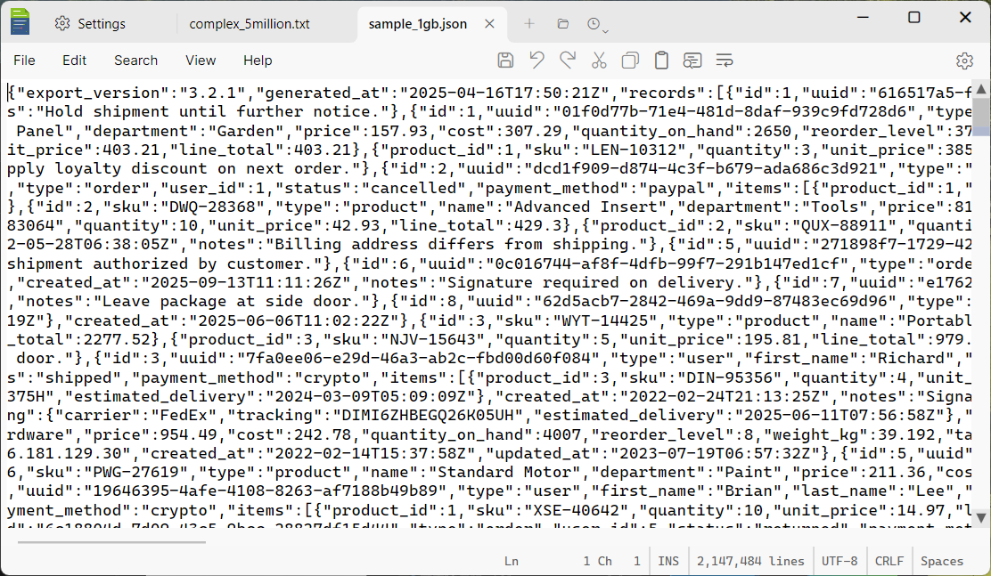The height and width of the screenshot is (576, 991).
Task: Undo the last edit
Action: click(536, 60)
